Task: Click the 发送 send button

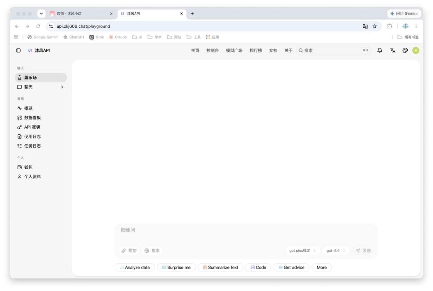Action: 363,251
